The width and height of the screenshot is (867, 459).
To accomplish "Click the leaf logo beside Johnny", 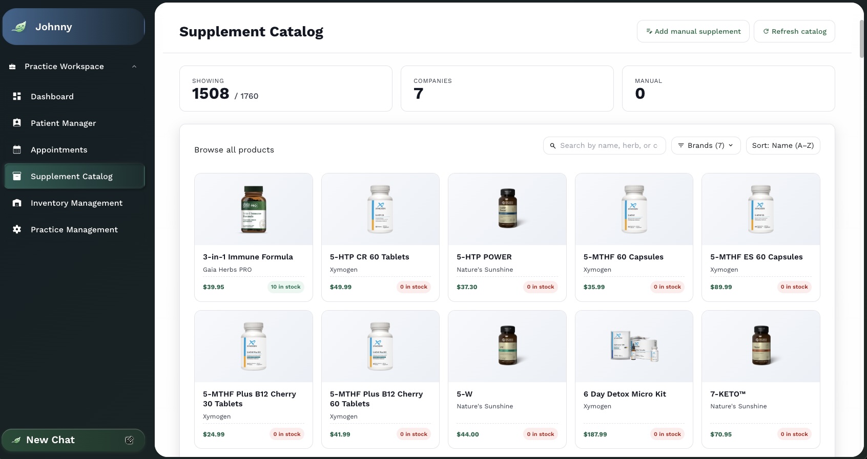I will tap(19, 27).
